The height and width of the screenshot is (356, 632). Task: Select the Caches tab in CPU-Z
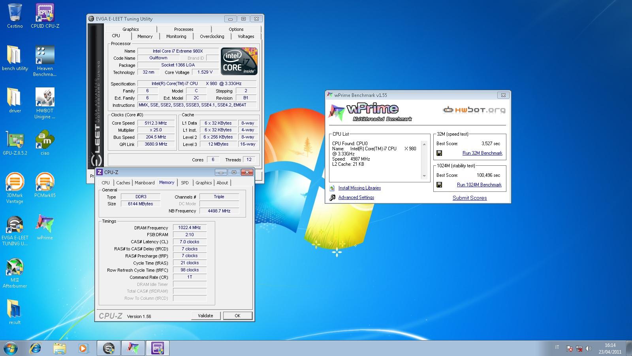click(123, 183)
